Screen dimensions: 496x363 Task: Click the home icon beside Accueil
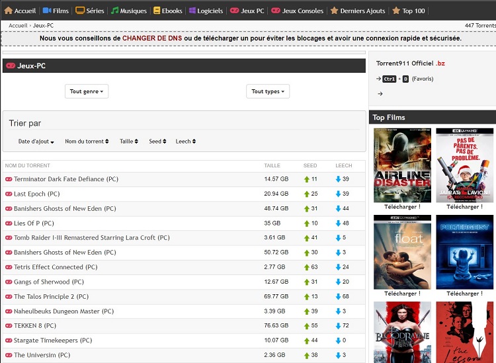click(x=8, y=11)
